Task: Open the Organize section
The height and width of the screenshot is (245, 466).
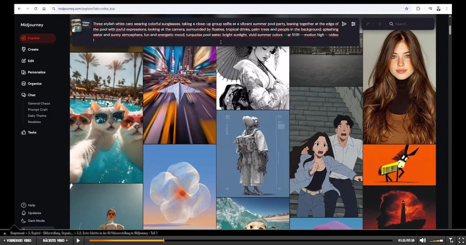Action: (34, 84)
